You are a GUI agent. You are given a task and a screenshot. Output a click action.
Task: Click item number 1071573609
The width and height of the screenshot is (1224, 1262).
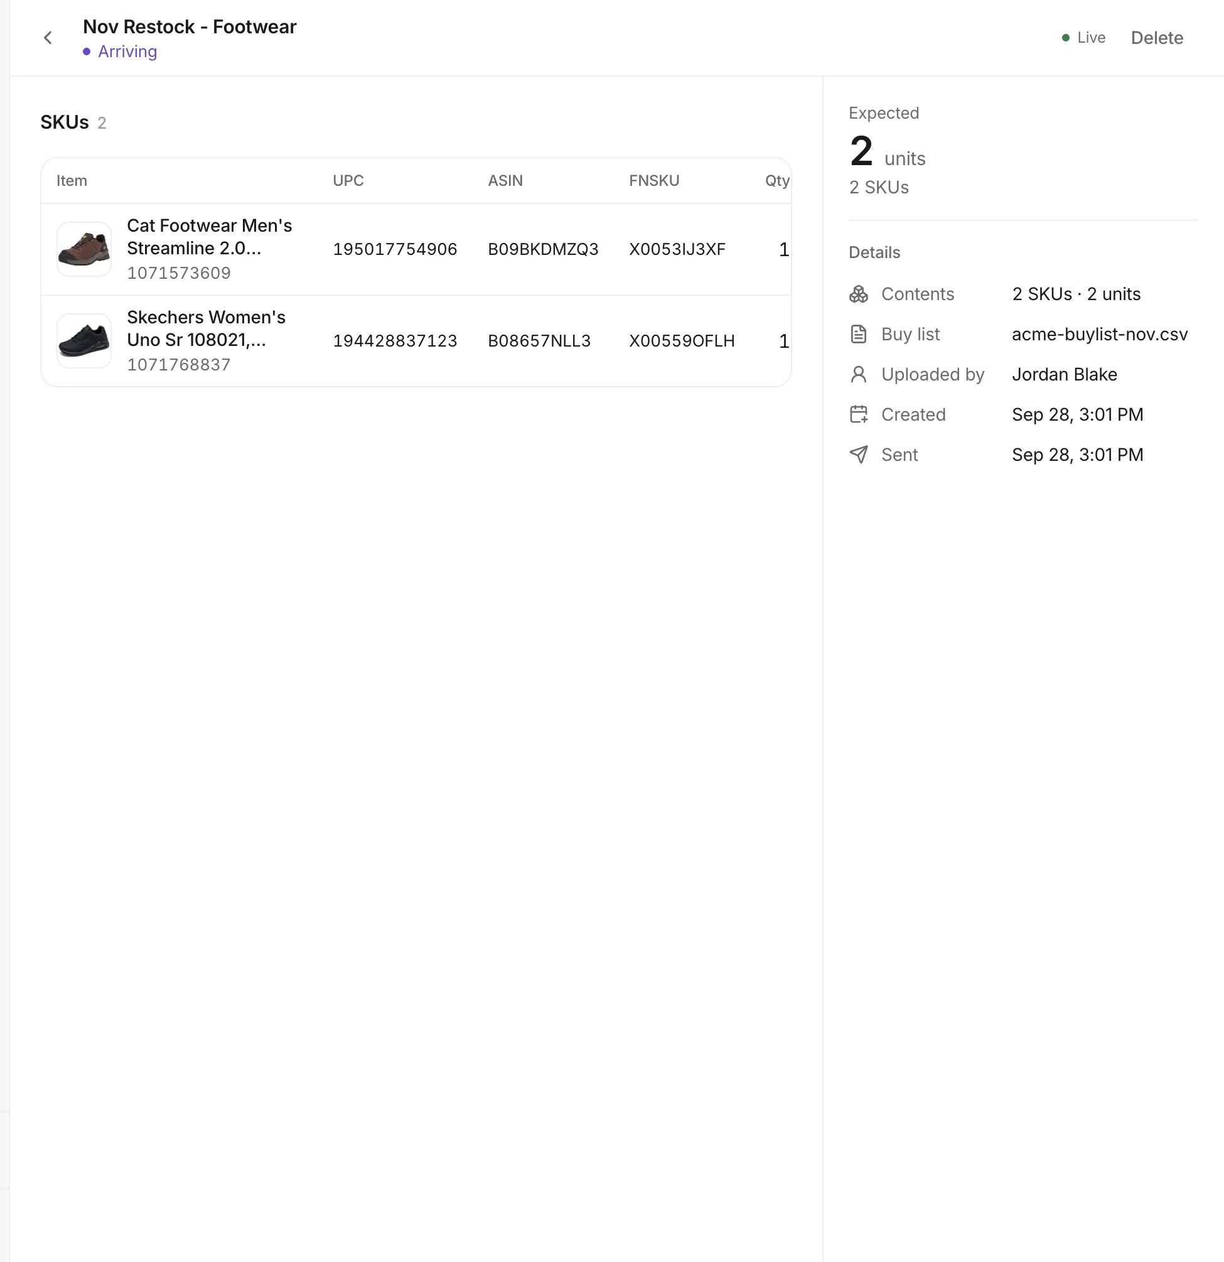(178, 273)
